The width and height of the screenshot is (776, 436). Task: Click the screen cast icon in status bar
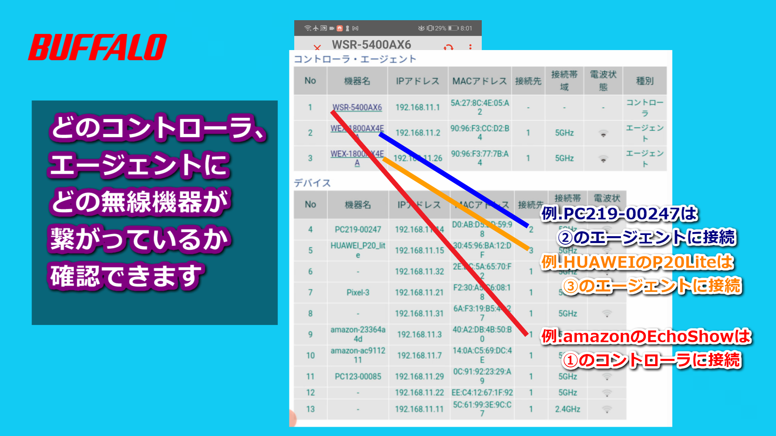click(323, 28)
